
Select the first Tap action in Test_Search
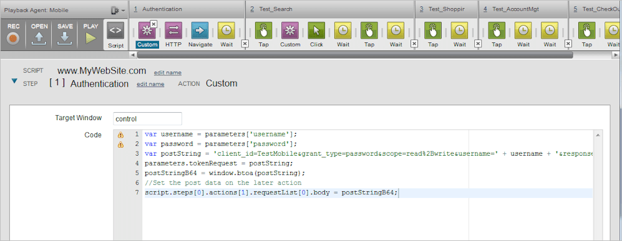263,31
